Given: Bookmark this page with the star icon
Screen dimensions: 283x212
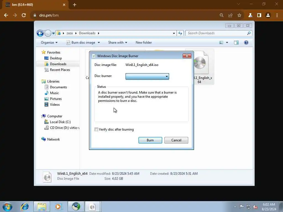Looking at the screenshot, I should pyautogui.click(x=239, y=15).
